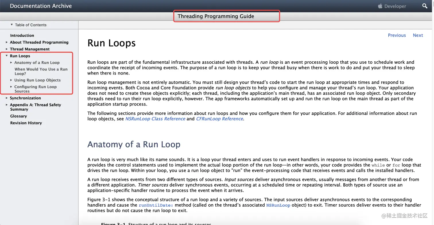The height and width of the screenshot is (225, 434).
Task: Open Synchronization chapter in sidebar
Action: click(x=25, y=98)
